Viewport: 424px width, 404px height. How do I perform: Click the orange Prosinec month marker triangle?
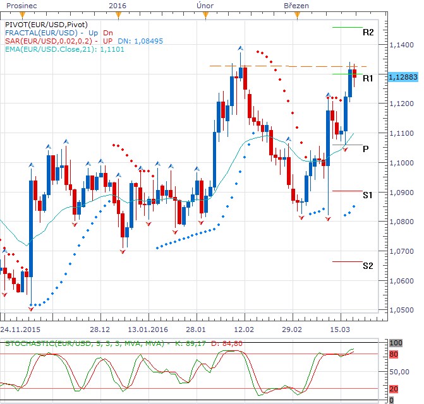point(23,16)
